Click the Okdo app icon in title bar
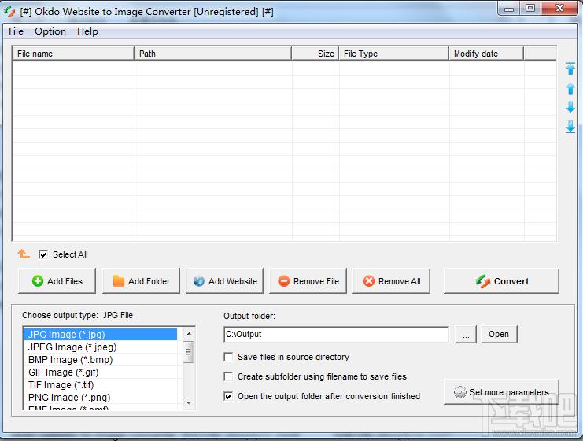 (9, 12)
